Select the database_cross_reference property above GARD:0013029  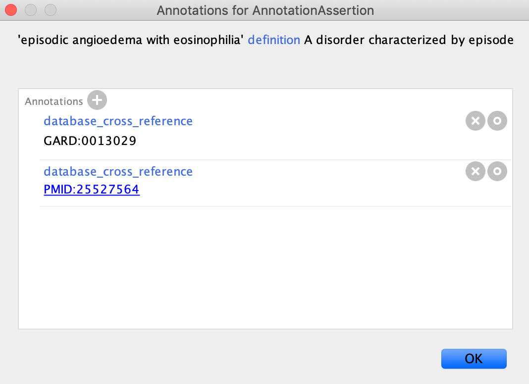click(x=118, y=121)
